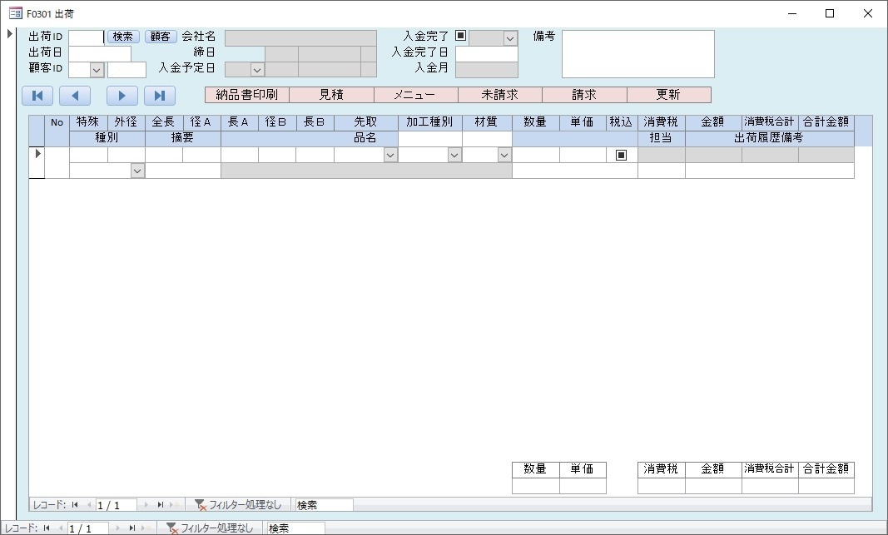
Task: Click the footer 合計金額 total box
Action: (826, 486)
